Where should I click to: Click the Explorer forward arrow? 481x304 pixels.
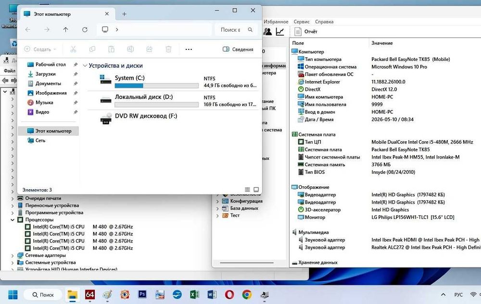pos(47,30)
